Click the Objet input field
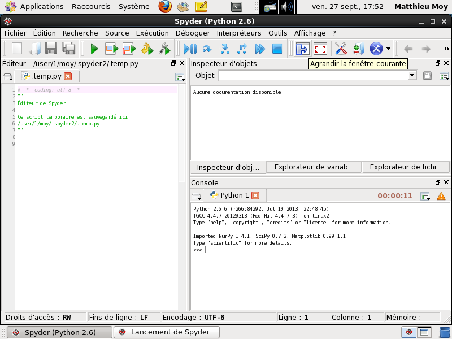452x339 pixels. [314, 76]
